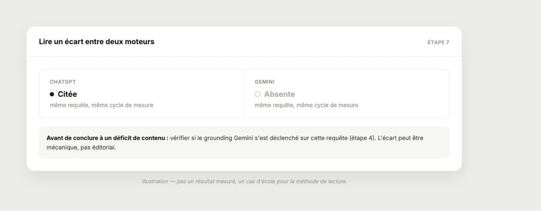
Task: Click the "ÉTAPE 7" label
Action: click(438, 42)
